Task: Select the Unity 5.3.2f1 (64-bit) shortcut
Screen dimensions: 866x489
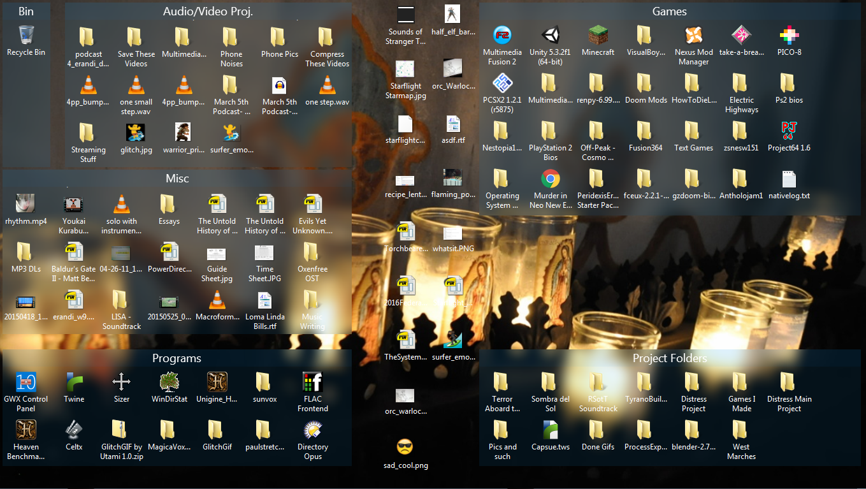Action: (550, 36)
